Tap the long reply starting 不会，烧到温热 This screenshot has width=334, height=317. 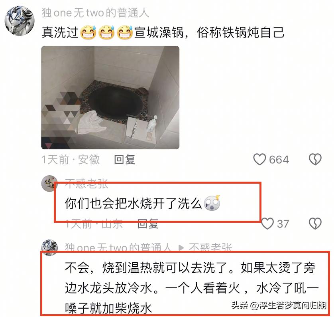pos(191,288)
